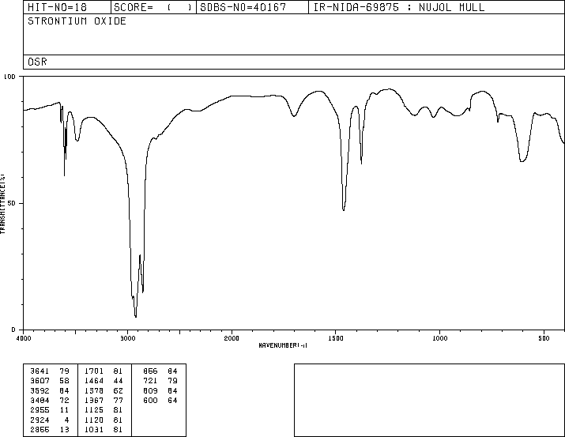Select peak value 3592 in the table
The width and height of the screenshot is (565, 437).
(x=40, y=391)
